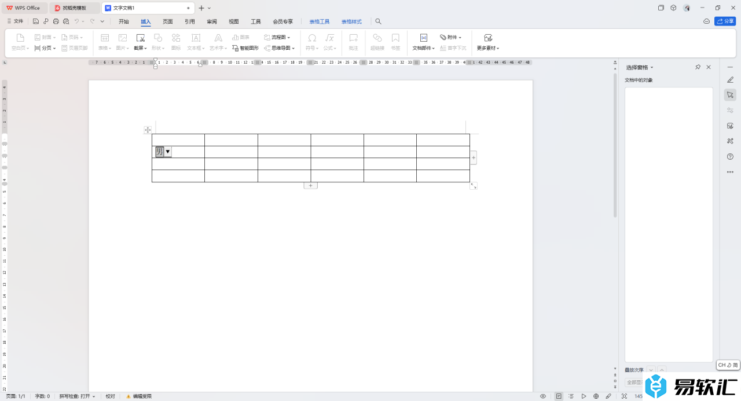Viewport: 741px width, 401px height.
Task: Click the tools icon in right sidebar
Action: 730,141
